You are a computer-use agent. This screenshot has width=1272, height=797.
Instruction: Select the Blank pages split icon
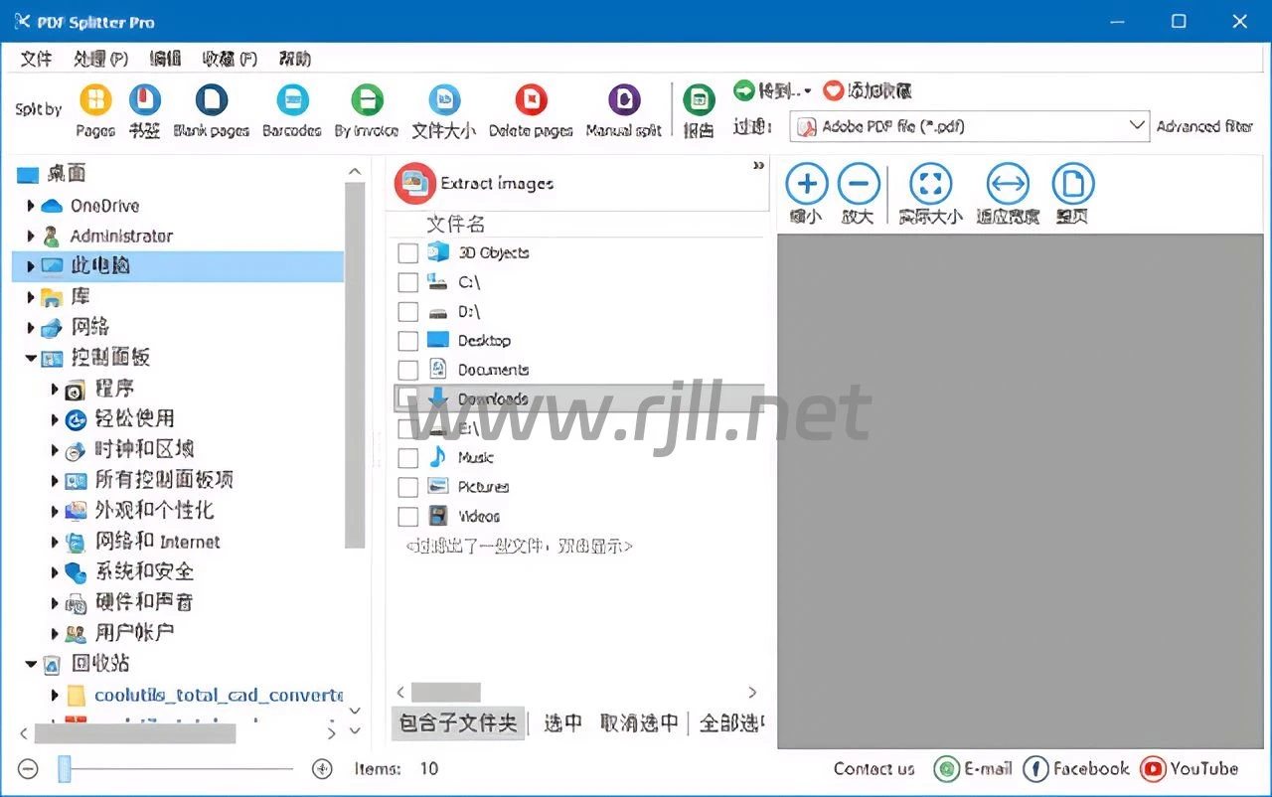[x=211, y=100]
